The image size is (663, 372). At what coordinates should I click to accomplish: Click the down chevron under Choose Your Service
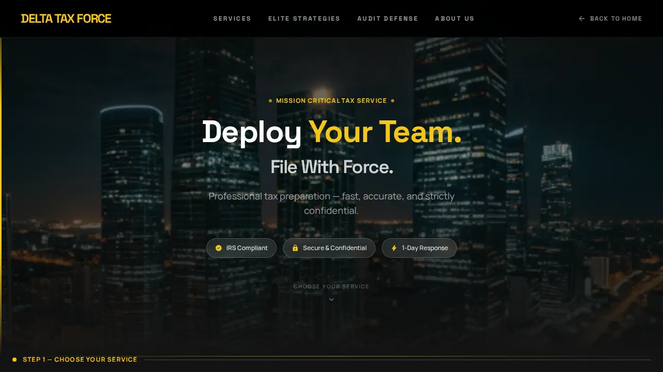pos(331,299)
